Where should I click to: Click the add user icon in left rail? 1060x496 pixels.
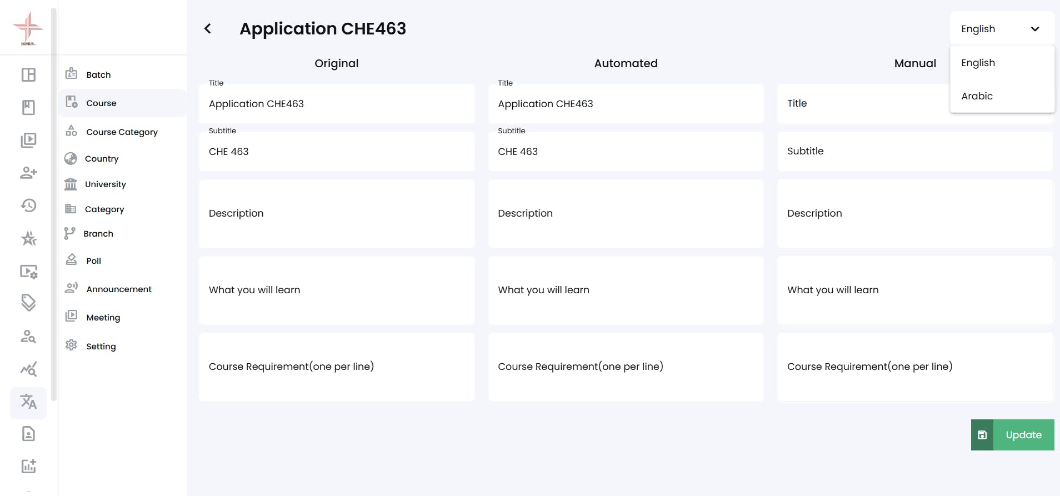[x=28, y=173]
